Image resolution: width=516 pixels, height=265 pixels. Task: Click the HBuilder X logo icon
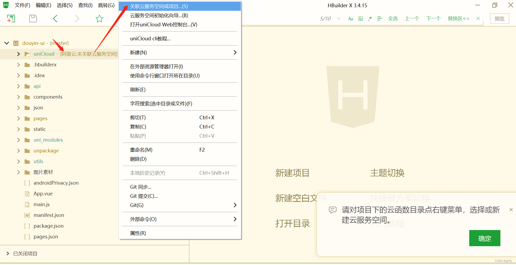coord(6,5)
